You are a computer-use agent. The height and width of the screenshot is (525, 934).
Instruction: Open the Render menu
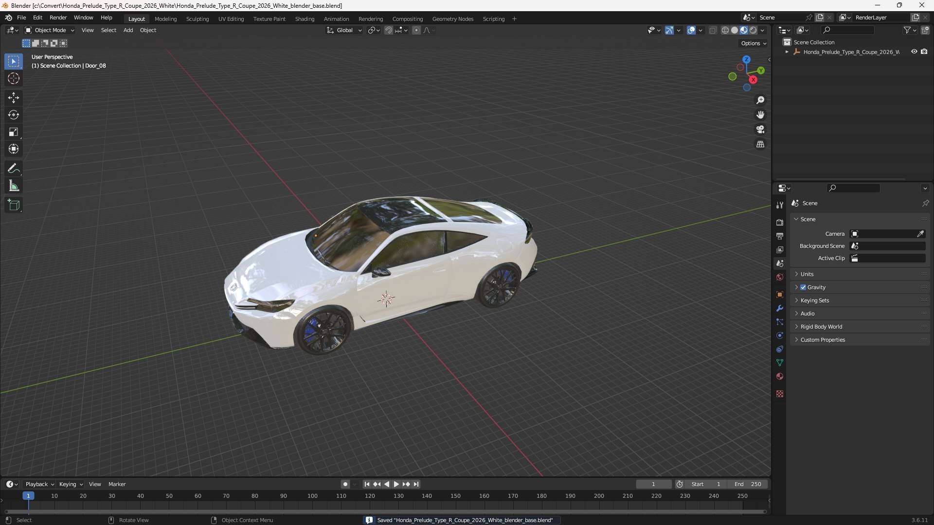(x=58, y=17)
